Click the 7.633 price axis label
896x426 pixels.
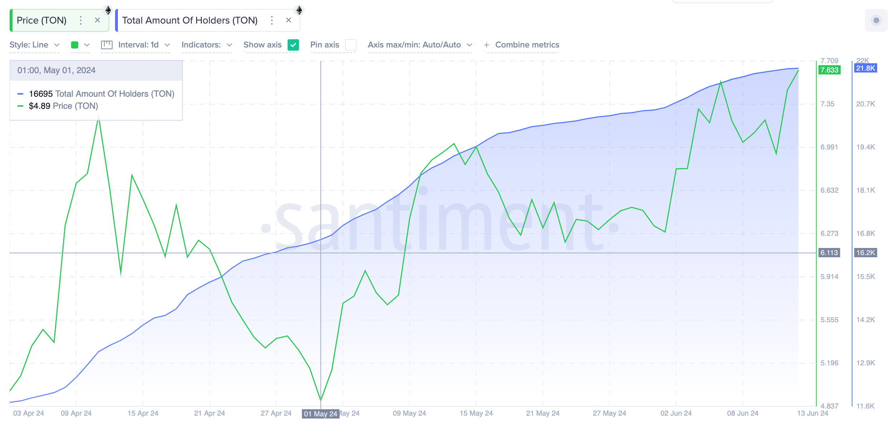click(x=829, y=70)
